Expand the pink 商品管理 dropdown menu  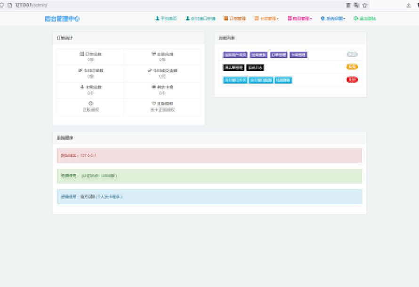[x=299, y=19]
